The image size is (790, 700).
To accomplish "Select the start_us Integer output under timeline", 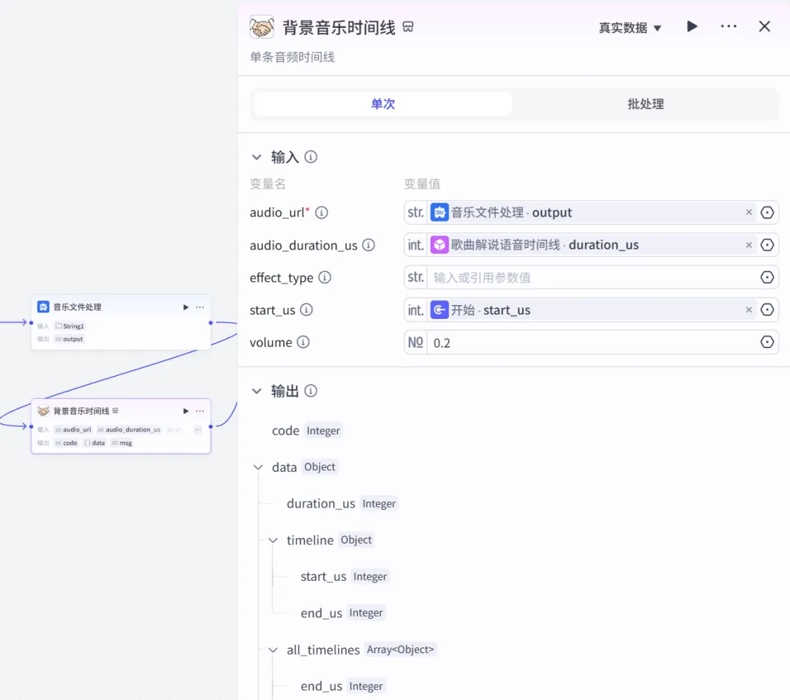I will 345,576.
